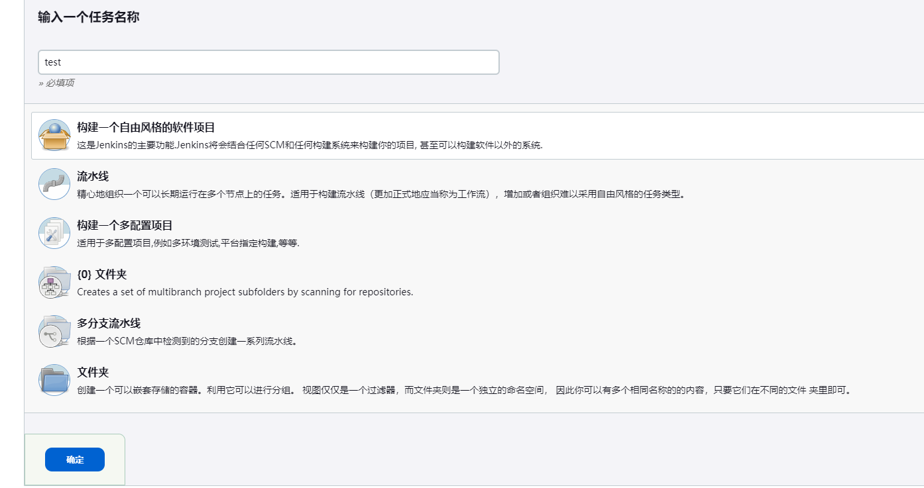Click the » 必填项 required hint
Screen dimensions: 924x488
(x=56, y=83)
